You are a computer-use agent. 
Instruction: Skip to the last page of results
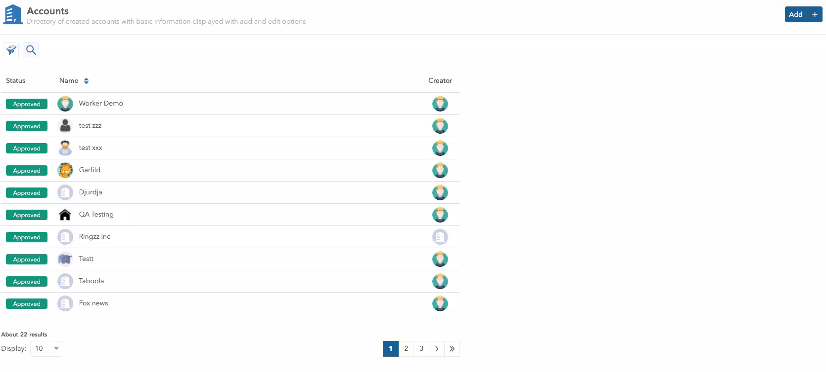point(452,349)
